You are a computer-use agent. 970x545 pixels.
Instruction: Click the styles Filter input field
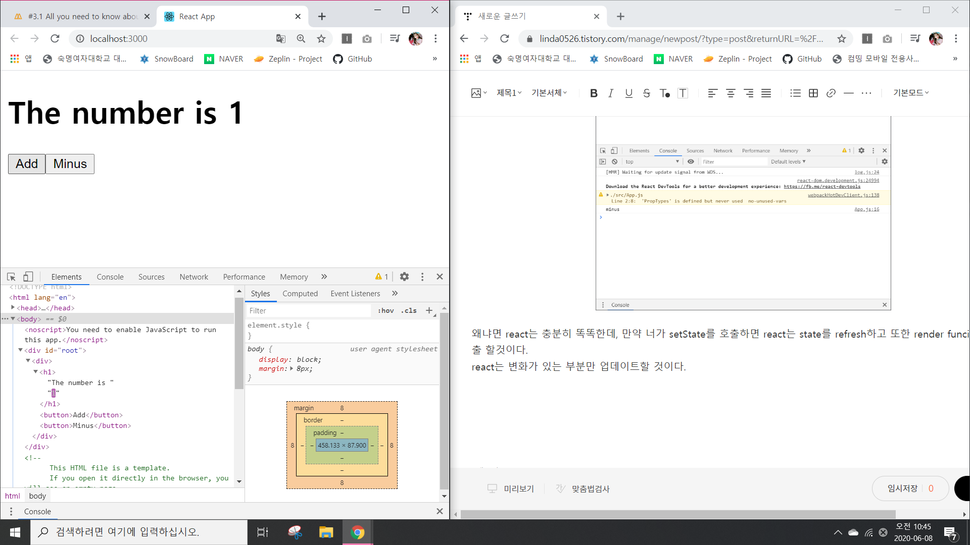pos(308,311)
